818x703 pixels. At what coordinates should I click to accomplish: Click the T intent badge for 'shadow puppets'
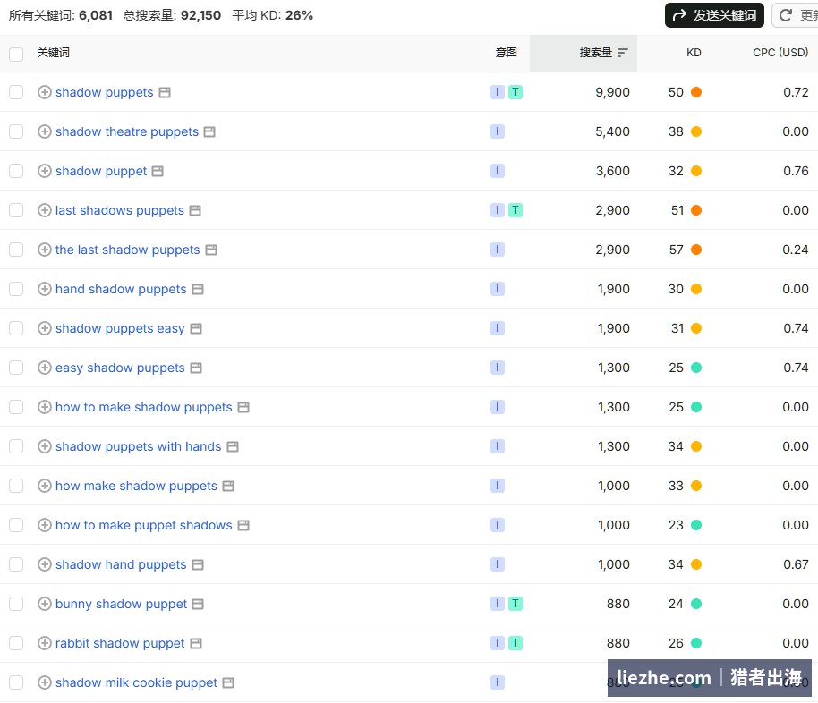pos(516,92)
